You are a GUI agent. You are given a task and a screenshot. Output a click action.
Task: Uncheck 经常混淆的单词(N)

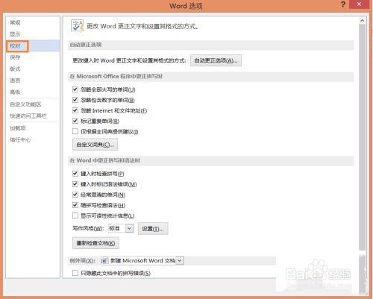tap(75, 195)
